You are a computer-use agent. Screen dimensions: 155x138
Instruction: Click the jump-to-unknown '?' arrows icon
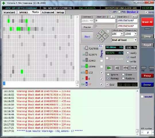pos(125,68)
